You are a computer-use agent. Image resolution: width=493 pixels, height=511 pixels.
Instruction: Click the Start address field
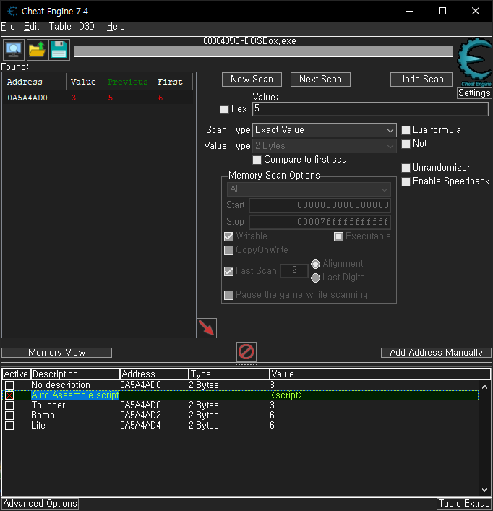pos(320,205)
